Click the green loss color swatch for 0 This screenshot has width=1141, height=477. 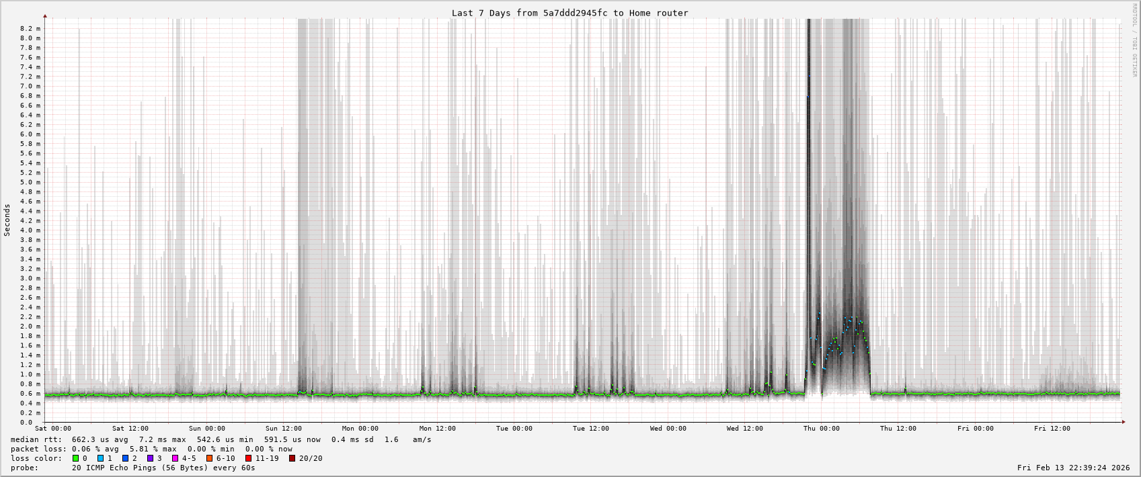click(x=75, y=458)
